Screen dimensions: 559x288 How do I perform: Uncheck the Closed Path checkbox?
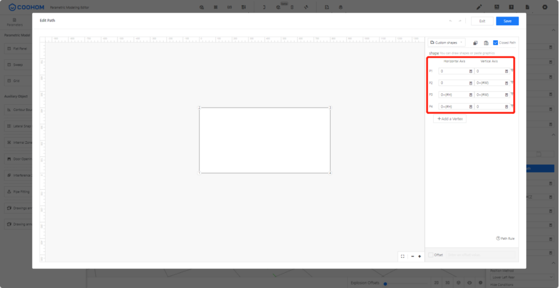pyautogui.click(x=495, y=43)
